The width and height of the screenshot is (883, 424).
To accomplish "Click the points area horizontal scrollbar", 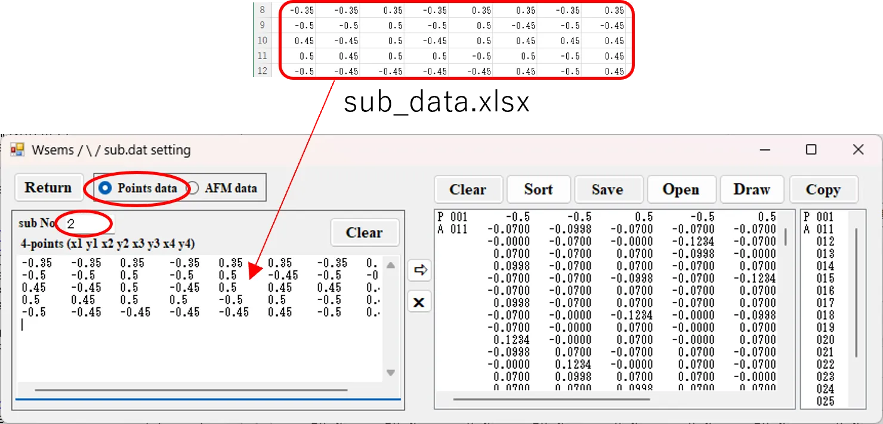I will click(191, 390).
